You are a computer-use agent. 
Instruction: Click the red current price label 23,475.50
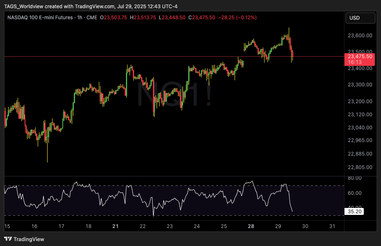(x=360, y=56)
